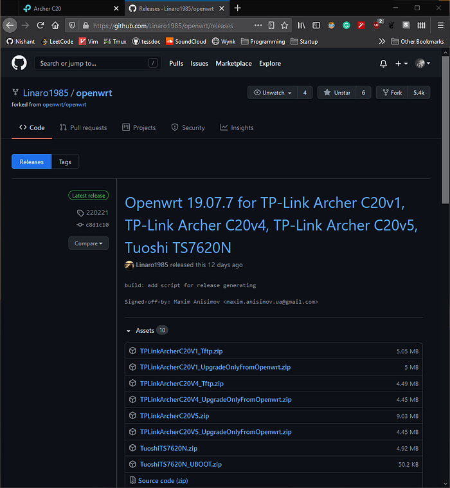
Task: Download TPLinkArcherC20V4_Tftp.zip
Action: [182, 384]
